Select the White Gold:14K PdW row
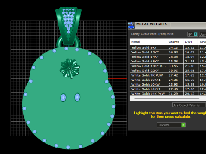The width and height of the screenshot is (206, 154). click(168, 94)
